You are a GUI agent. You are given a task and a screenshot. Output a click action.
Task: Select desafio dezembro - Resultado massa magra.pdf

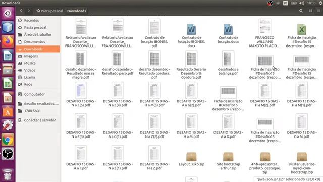coord(81,65)
